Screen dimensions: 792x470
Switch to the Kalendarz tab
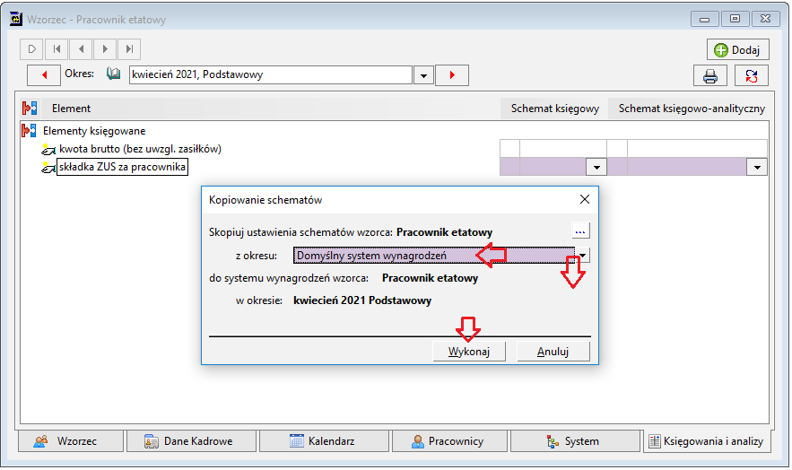pos(325,441)
